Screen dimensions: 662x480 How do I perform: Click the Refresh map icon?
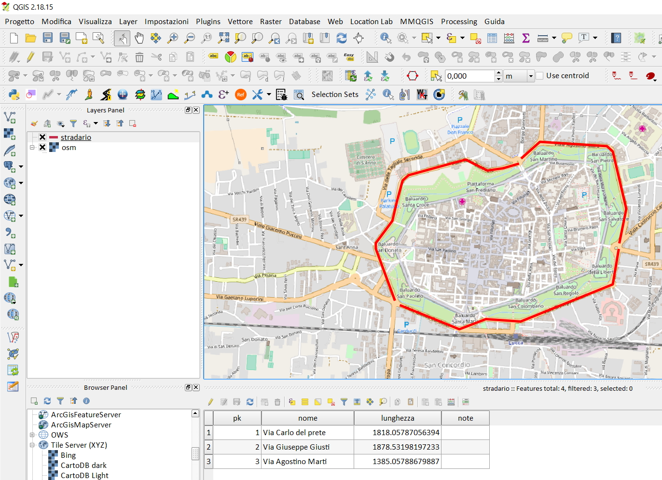[x=342, y=38]
